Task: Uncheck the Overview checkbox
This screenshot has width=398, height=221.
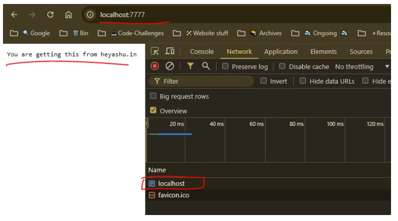Action: click(x=153, y=110)
